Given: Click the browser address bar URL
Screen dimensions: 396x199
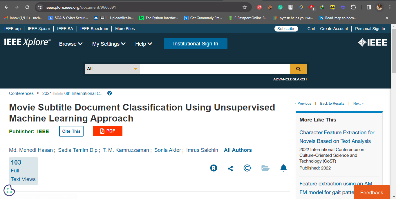Looking at the screenshot, I should (x=81, y=7).
